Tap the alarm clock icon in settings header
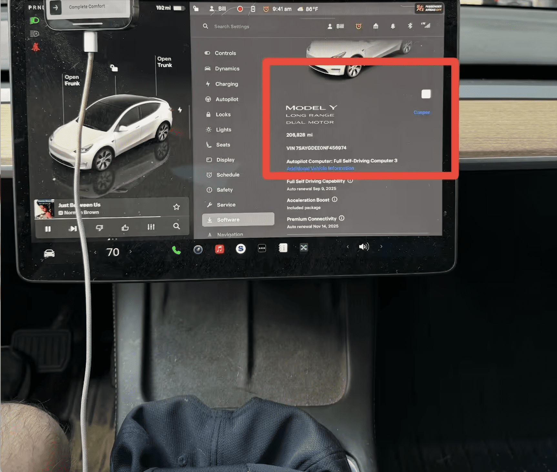This screenshot has width=557, height=472. pyautogui.click(x=359, y=26)
